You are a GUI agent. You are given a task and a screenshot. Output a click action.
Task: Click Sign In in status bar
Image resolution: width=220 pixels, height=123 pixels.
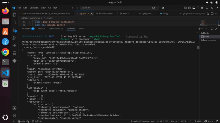209,121
